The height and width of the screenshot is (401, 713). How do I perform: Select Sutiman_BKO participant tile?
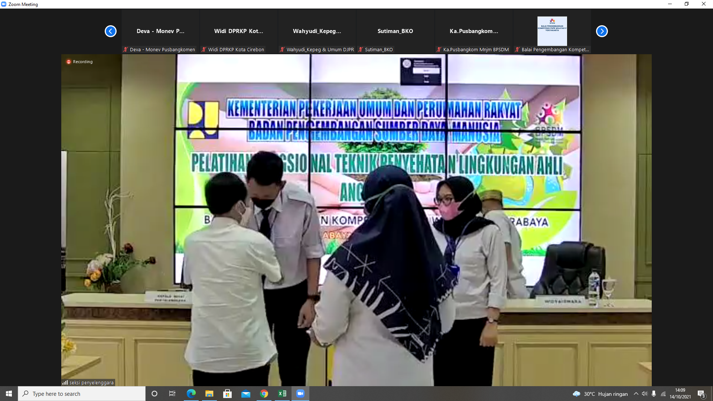coord(395,31)
